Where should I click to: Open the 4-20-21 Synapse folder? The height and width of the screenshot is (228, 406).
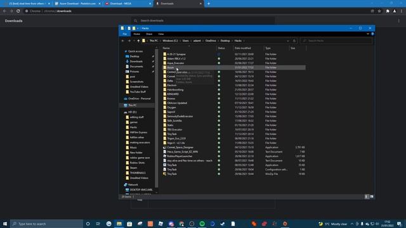tap(176, 54)
